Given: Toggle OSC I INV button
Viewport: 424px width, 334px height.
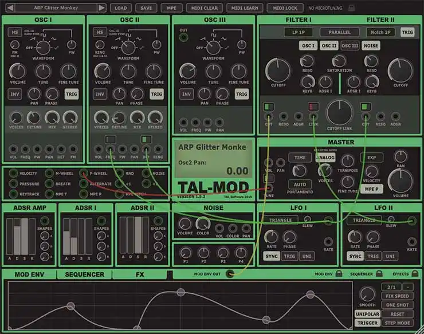Looking at the screenshot, I should click(15, 94).
